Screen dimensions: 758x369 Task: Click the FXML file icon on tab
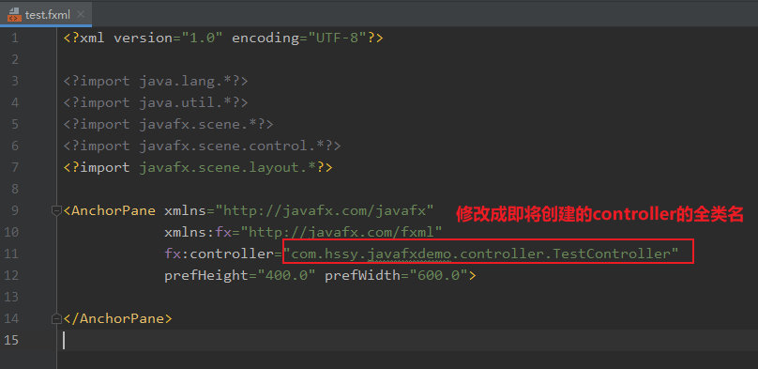(x=14, y=14)
